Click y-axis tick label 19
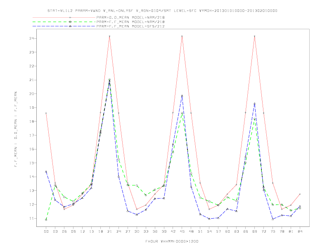 [x=32, y=108]
